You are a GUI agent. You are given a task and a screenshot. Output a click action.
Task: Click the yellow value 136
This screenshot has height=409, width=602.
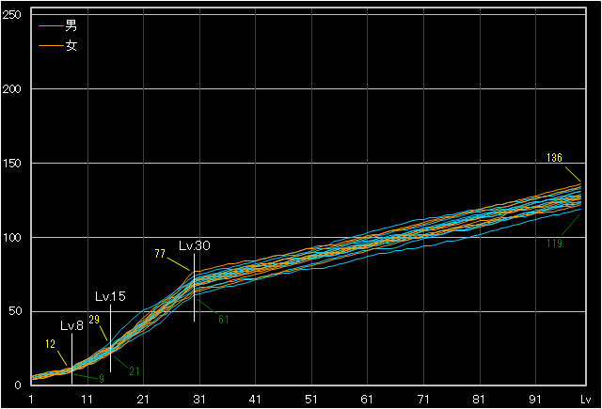click(554, 158)
